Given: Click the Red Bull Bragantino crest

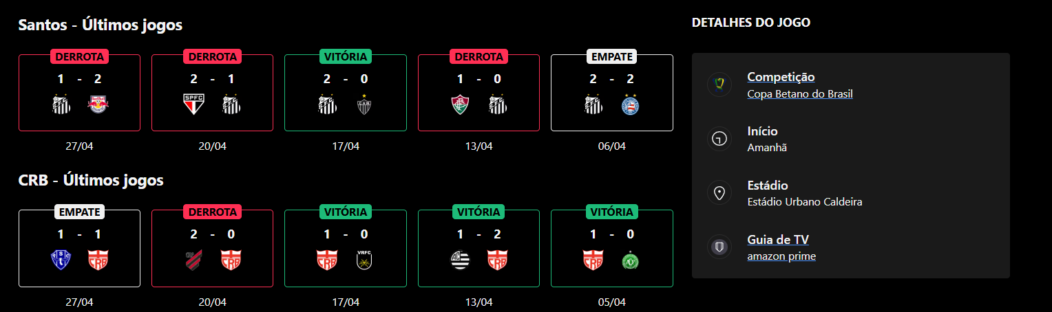Looking at the screenshot, I should coord(98,105).
